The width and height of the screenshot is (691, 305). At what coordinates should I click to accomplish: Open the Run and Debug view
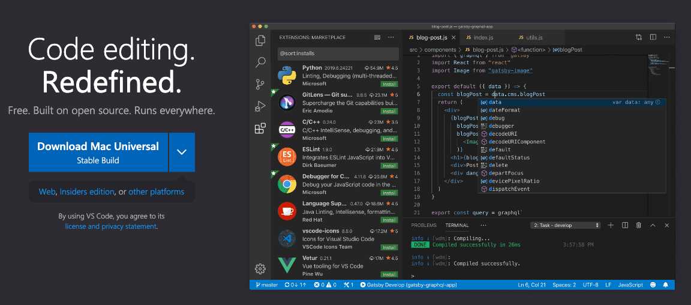[x=260, y=106]
